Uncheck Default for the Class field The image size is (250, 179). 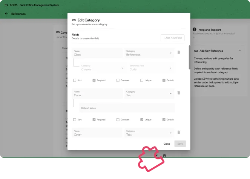164,80
